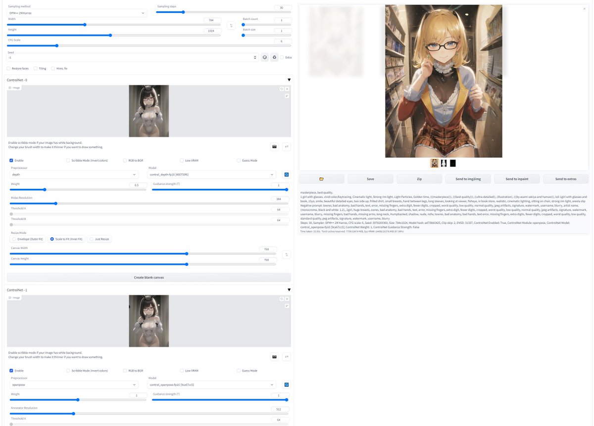Disable the Enable checkbox in ControlNet-0
594x426 pixels.
coord(11,160)
